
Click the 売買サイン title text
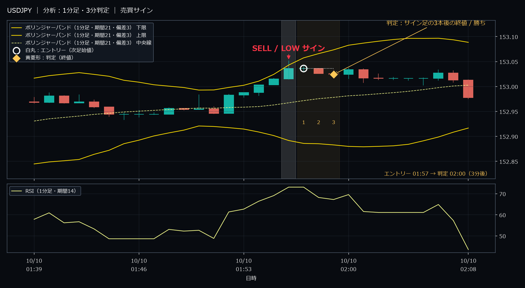pyautogui.click(x=136, y=10)
